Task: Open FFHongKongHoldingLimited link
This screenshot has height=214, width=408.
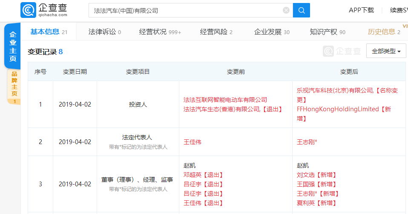Action: pyautogui.click(x=338, y=109)
